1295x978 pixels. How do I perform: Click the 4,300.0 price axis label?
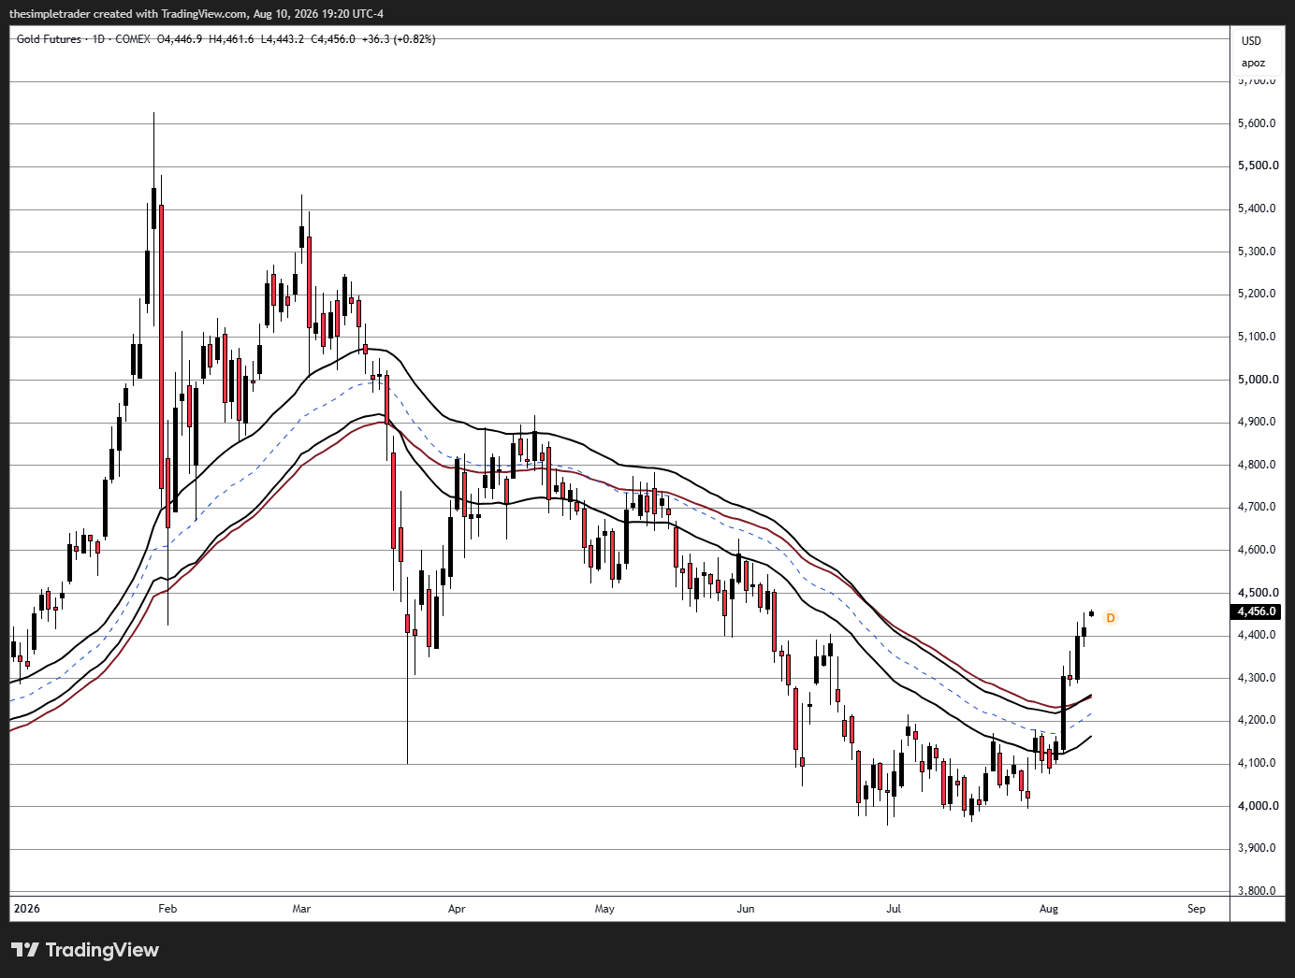point(1257,678)
